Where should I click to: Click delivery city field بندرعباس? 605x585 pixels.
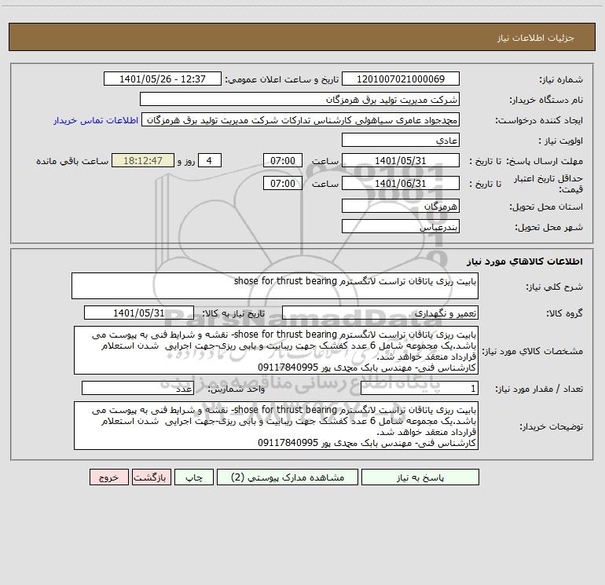point(401,226)
